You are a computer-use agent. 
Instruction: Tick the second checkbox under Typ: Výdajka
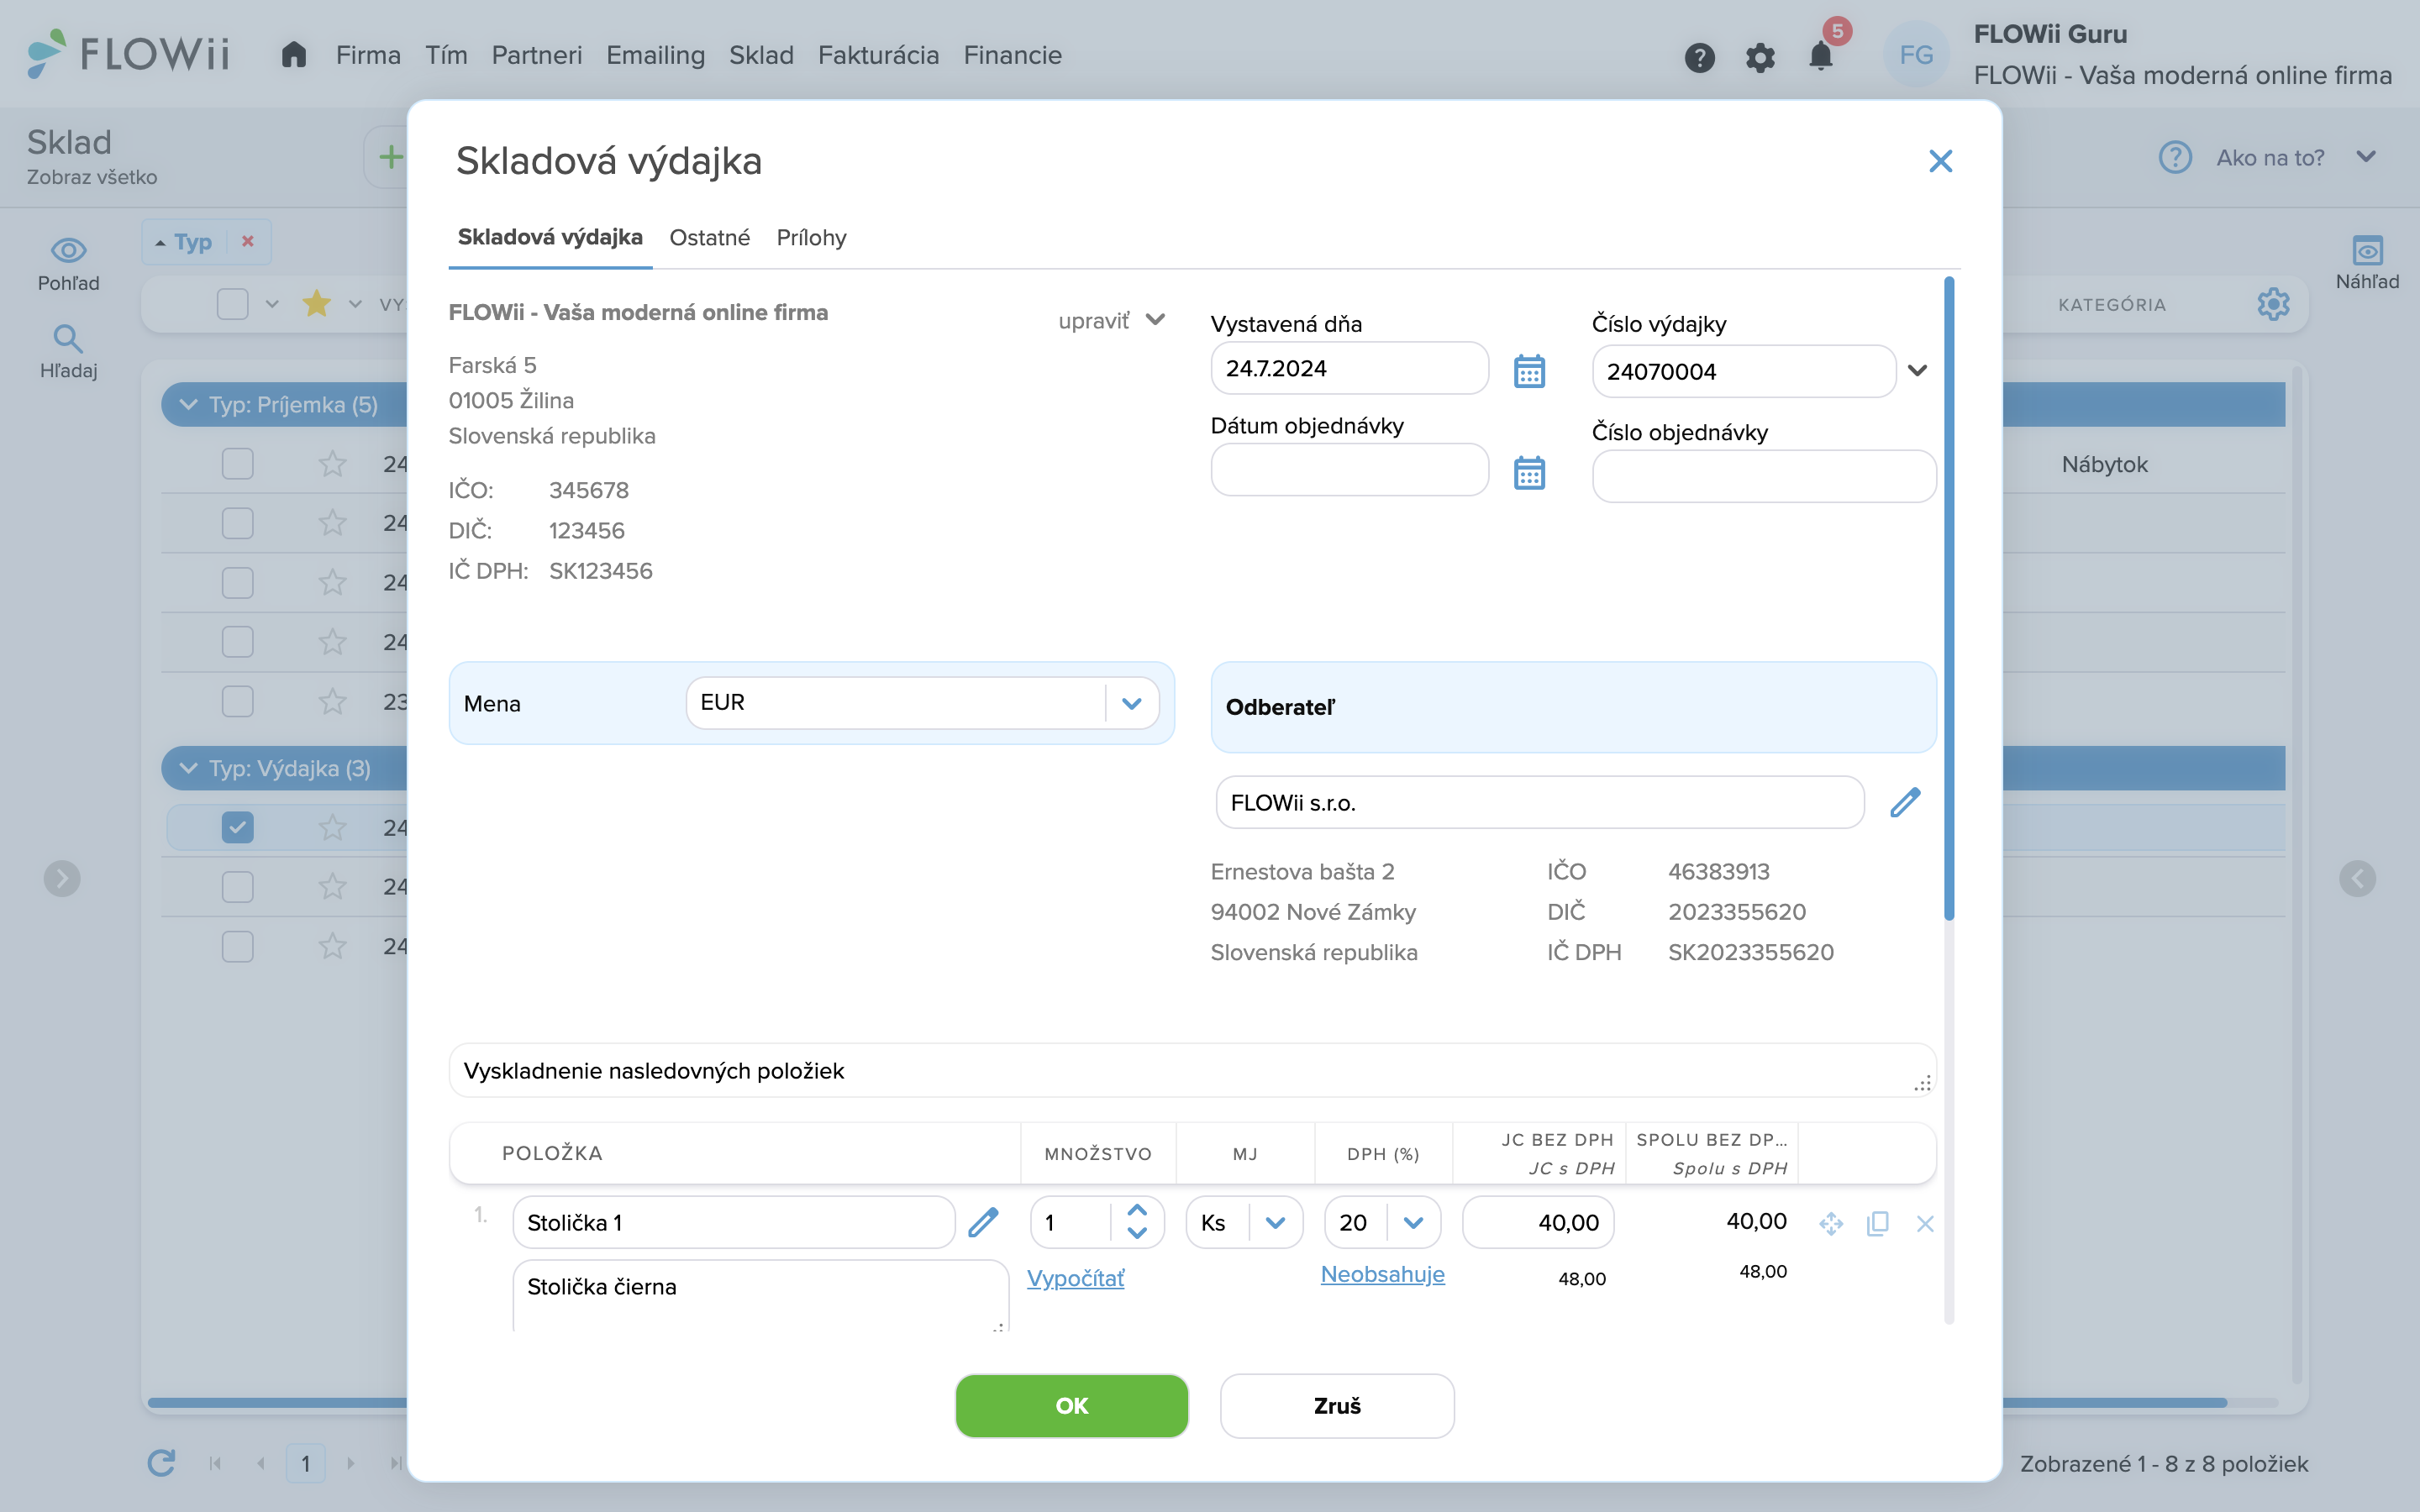(237, 887)
